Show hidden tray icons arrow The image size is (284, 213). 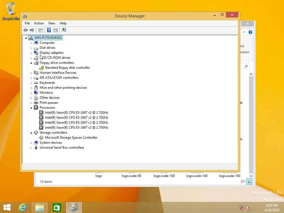(234, 208)
